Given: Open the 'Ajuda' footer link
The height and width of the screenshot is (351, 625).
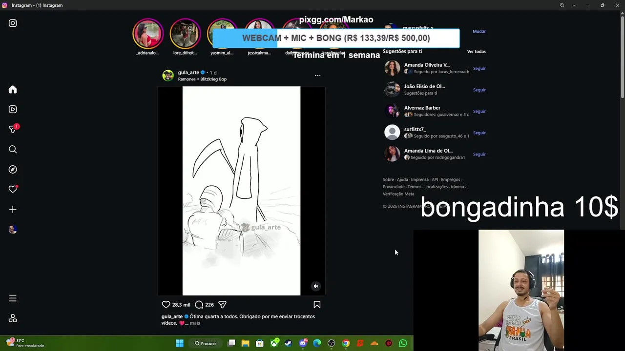Looking at the screenshot, I should click(x=402, y=180).
